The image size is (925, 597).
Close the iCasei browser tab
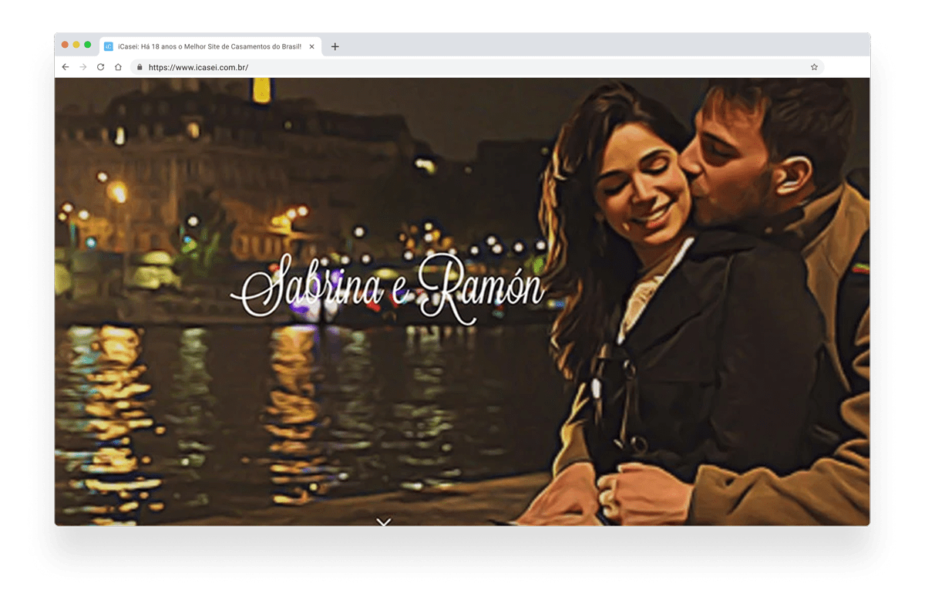tap(312, 46)
